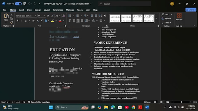This screenshot has width=198, height=111.
Task: Toggle numbered list formatting
Action: pos(77,16)
